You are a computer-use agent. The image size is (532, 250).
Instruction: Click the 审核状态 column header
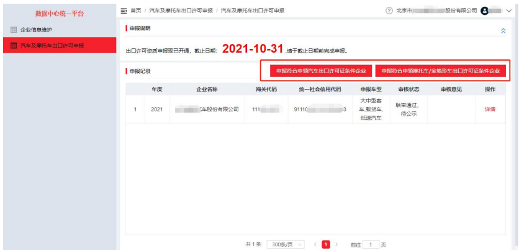coord(408,89)
